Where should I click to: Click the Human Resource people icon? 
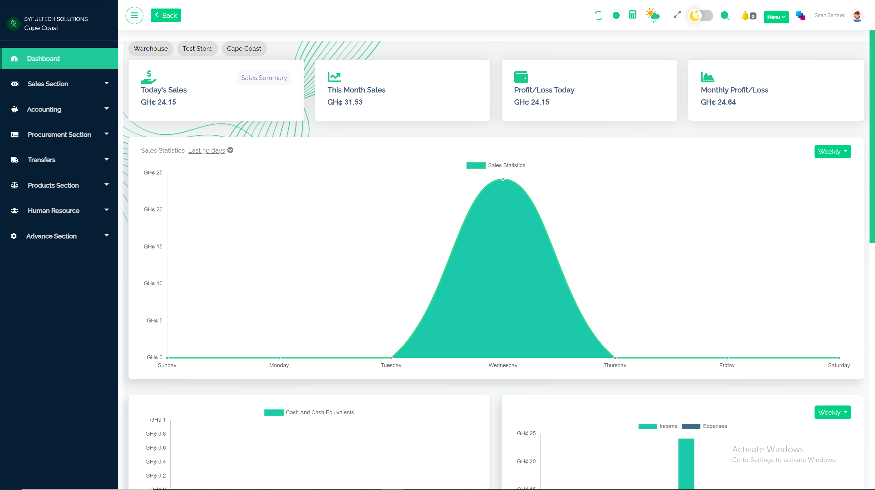pos(14,211)
